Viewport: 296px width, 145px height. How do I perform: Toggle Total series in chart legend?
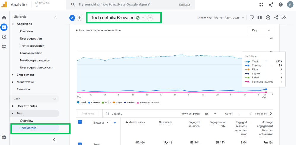(x=81, y=103)
